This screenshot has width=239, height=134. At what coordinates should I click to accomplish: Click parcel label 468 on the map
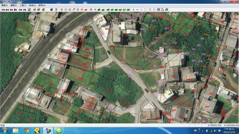coord(107,29)
